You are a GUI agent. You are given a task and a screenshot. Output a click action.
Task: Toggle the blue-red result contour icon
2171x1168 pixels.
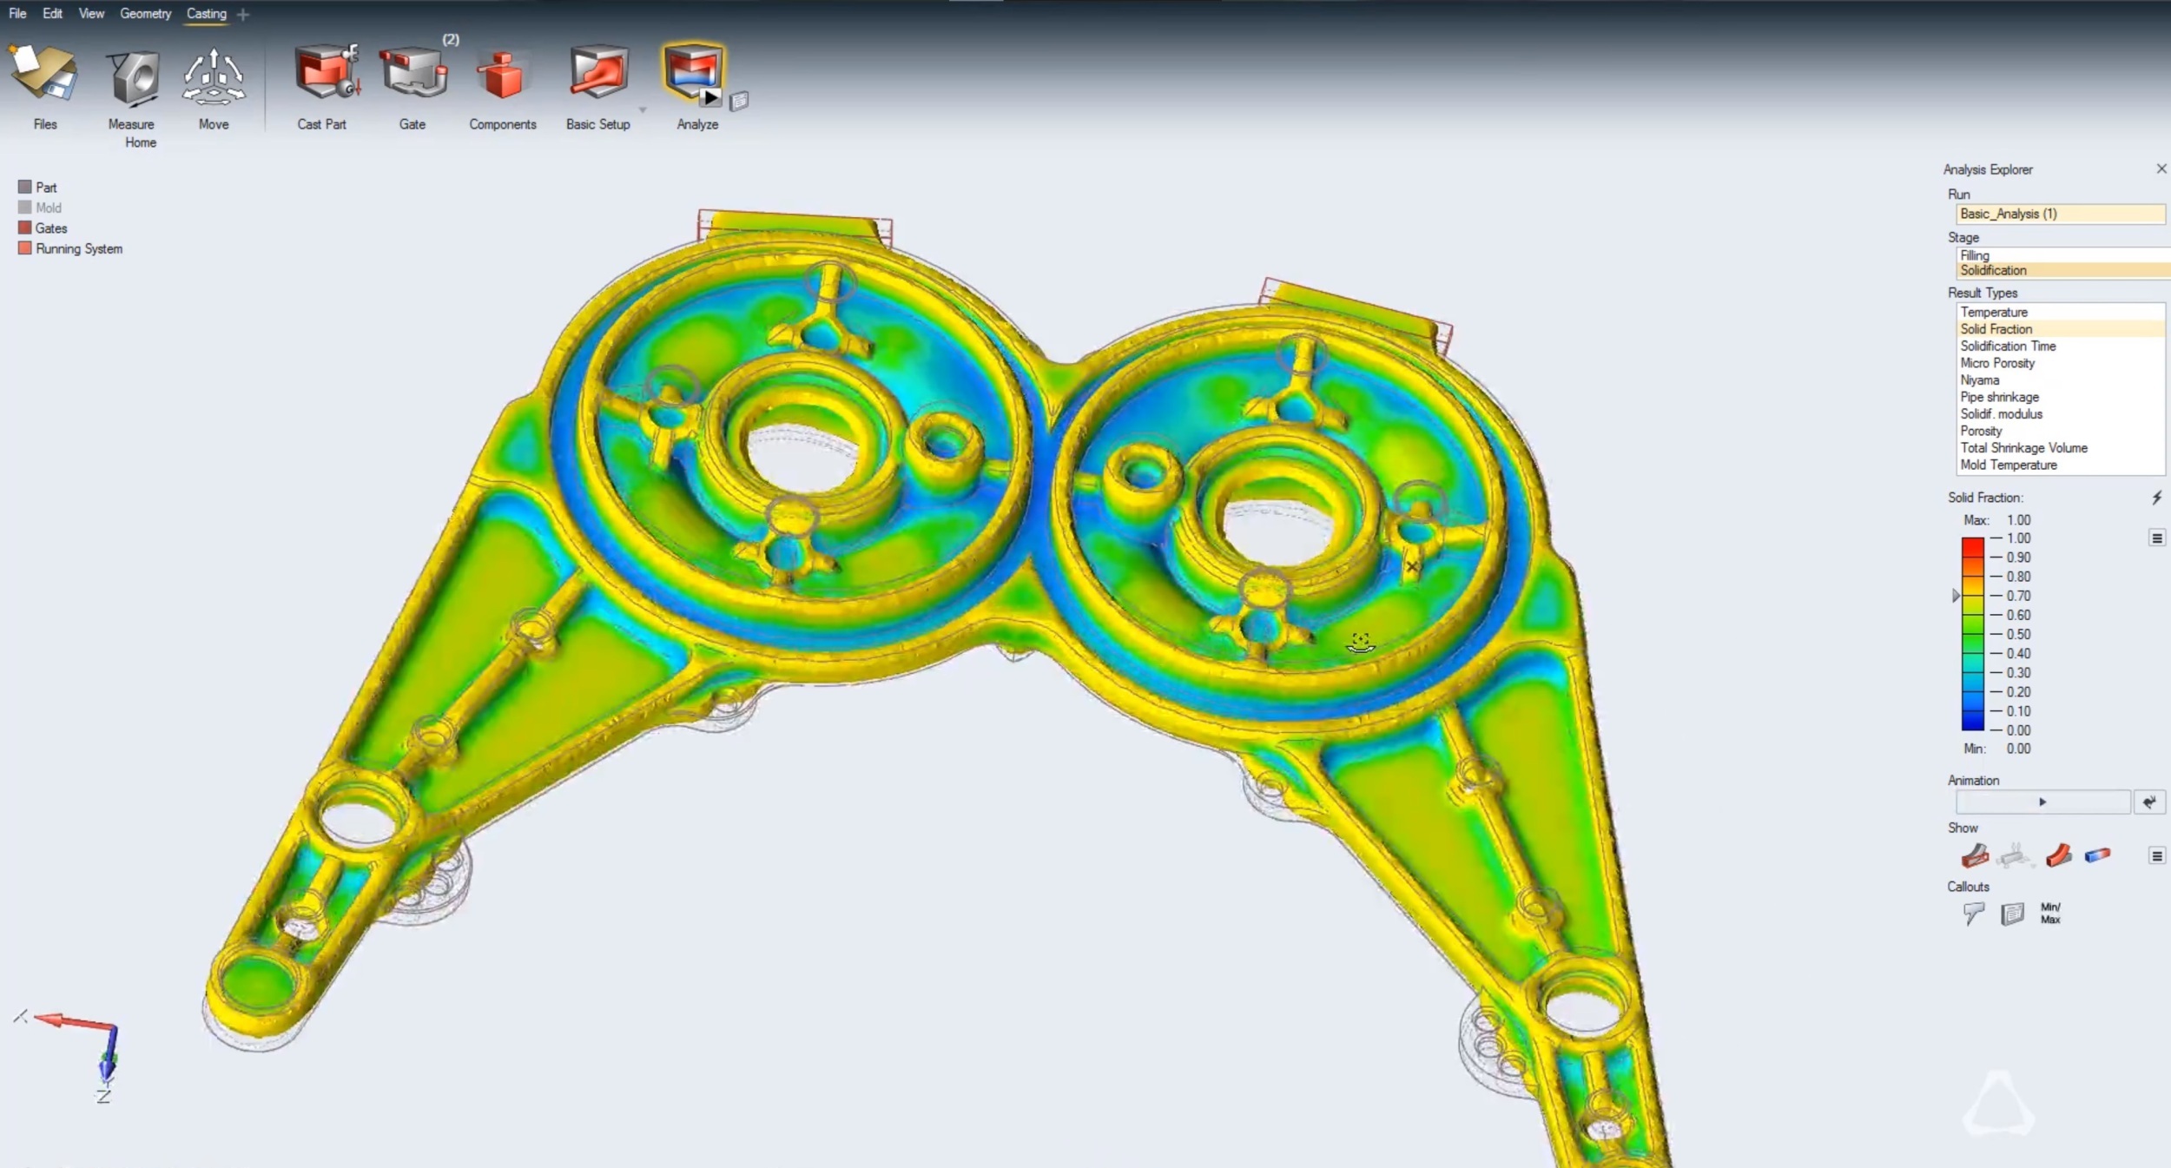(2097, 856)
